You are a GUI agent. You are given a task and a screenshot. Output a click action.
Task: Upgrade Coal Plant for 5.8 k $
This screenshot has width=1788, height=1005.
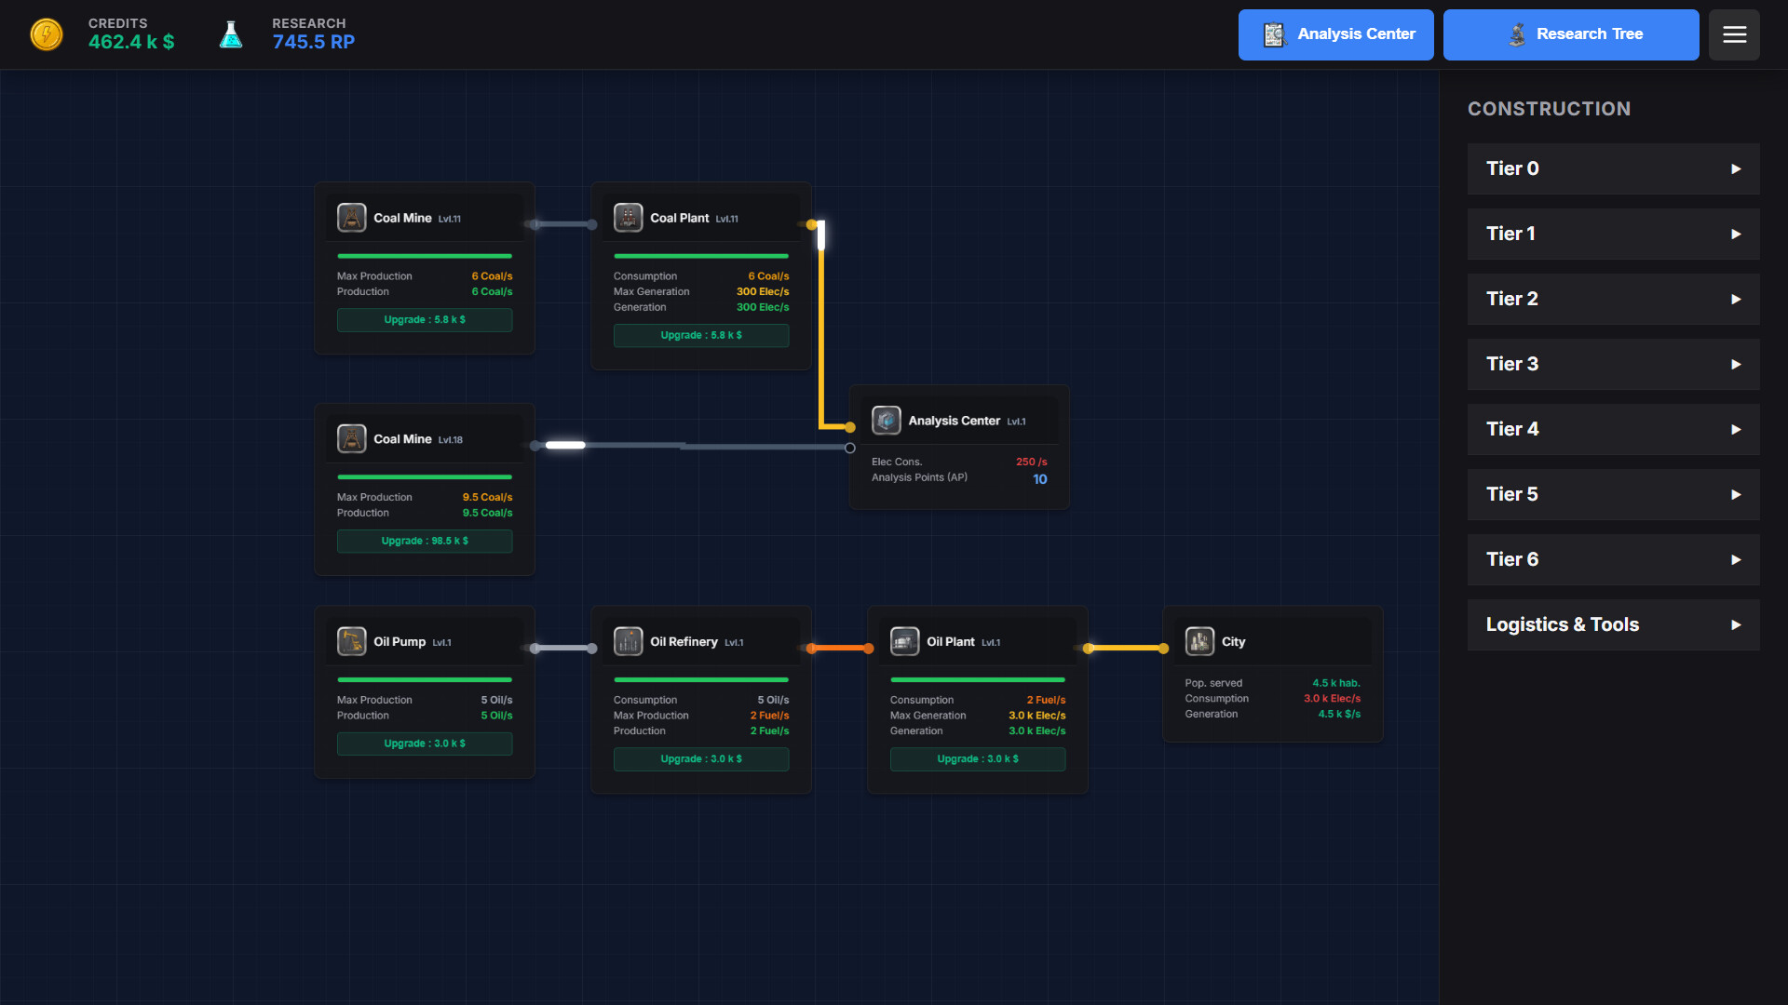(x=701, y=336)
